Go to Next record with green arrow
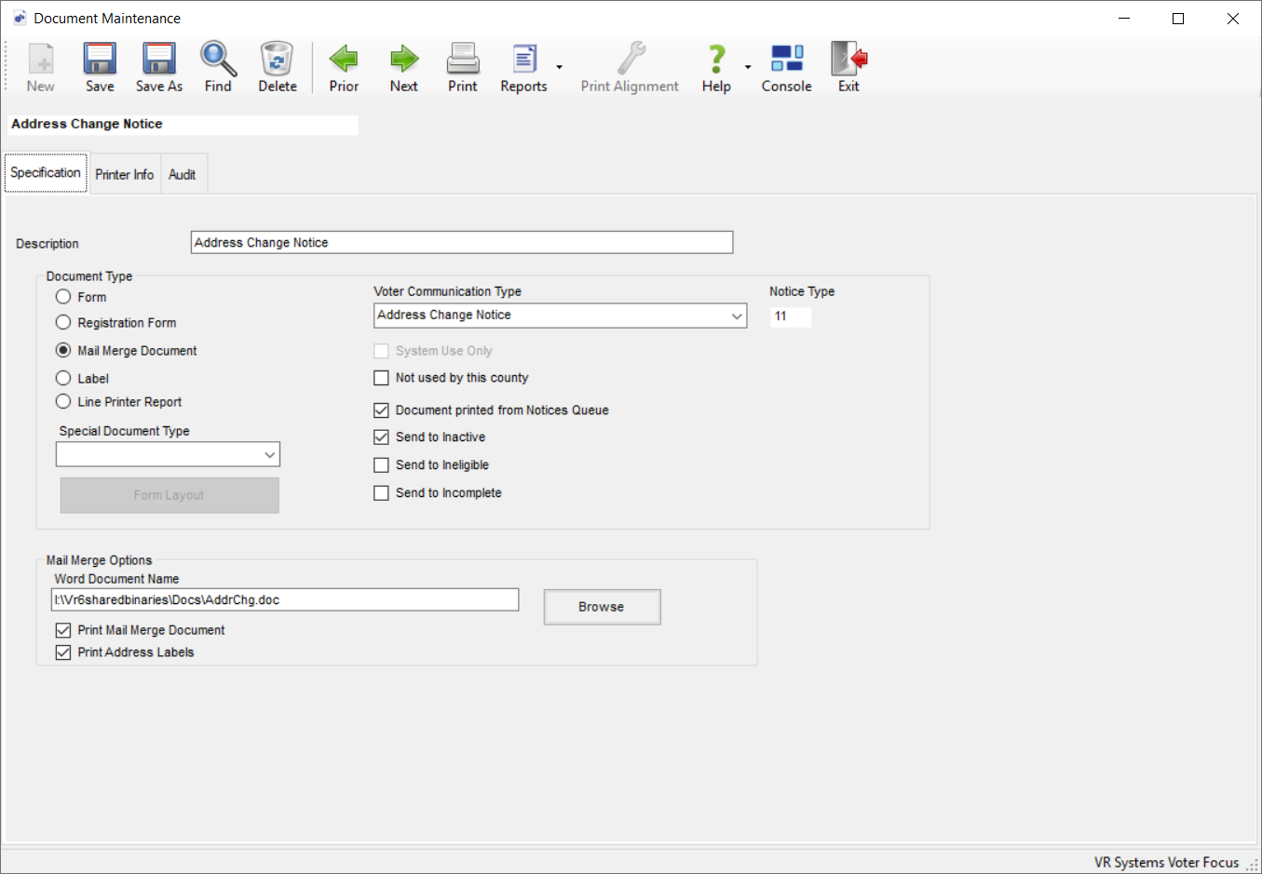The width and height of the screenshot is (1262, 874). click(x=403, y=60)
